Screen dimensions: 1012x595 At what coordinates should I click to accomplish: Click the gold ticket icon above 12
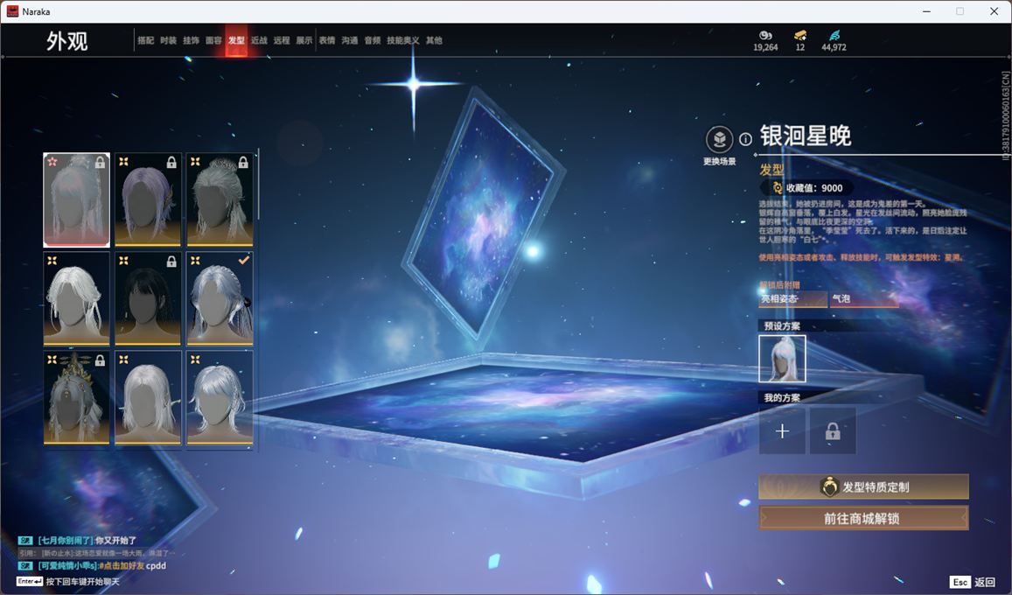pyautogui.click(x=800, y=35)
